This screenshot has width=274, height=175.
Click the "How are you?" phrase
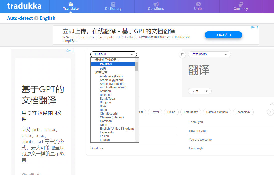198,131
